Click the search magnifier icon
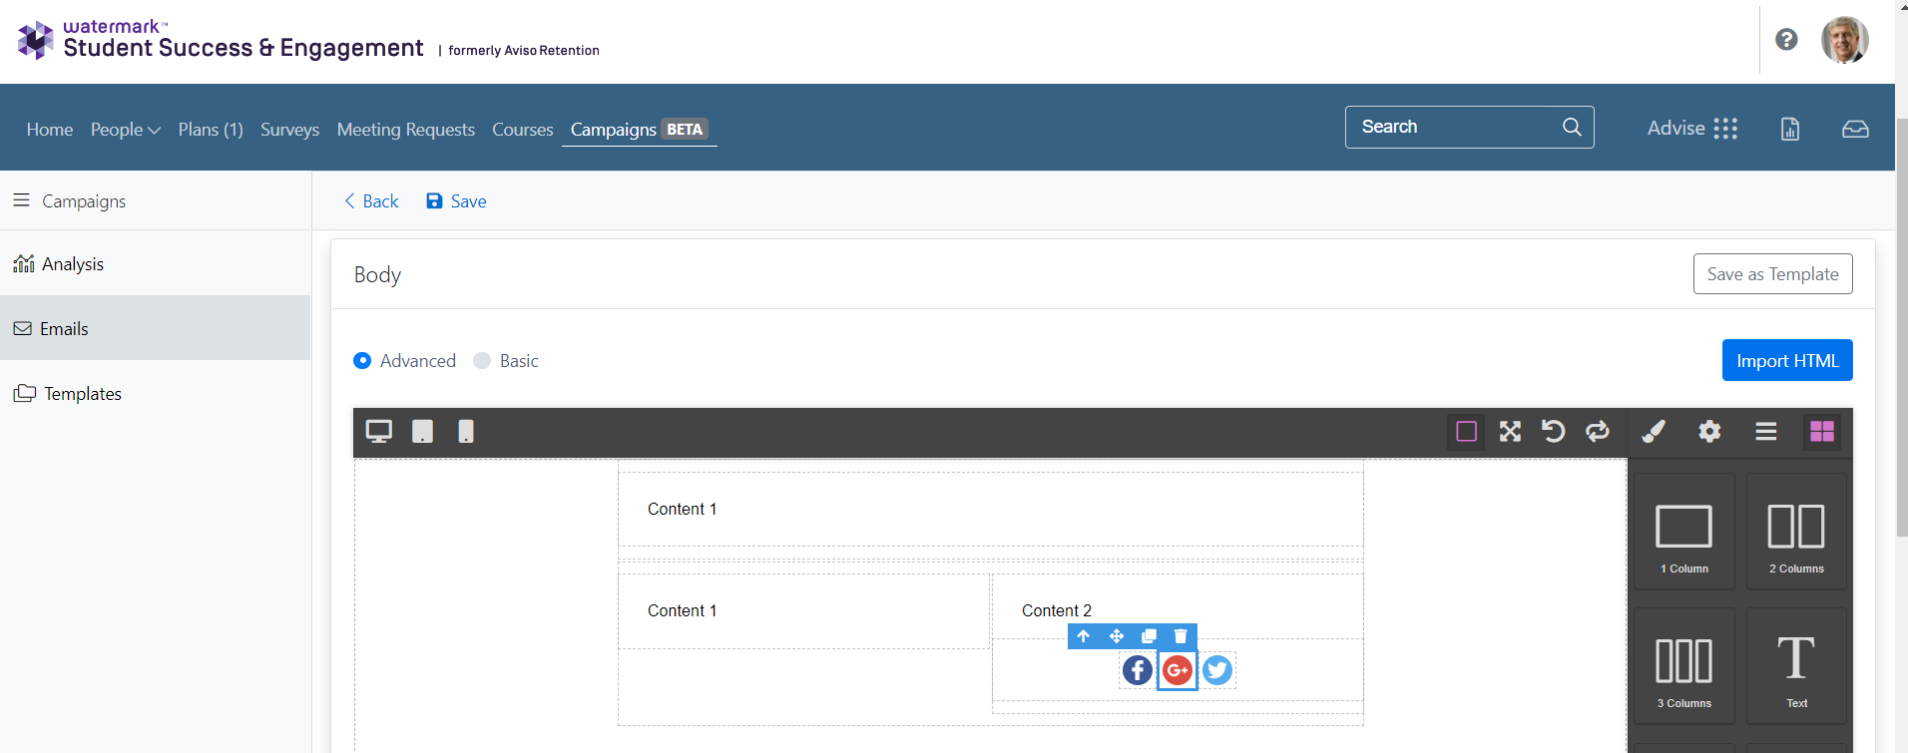Viewport: 1908px width, 753px height. (1572, 127)
